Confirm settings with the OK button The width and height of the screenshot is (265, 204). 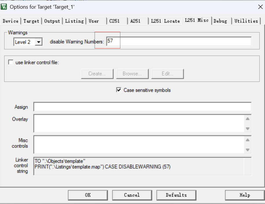[88, 195]
